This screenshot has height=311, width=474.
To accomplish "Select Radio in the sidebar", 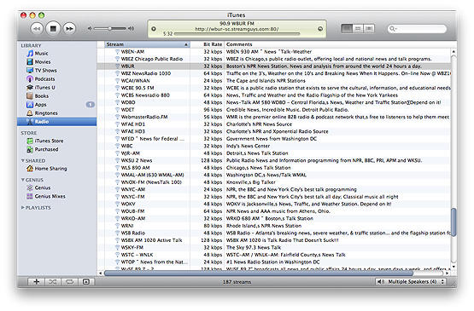I will pyautogui.click(x=57, y=122).
